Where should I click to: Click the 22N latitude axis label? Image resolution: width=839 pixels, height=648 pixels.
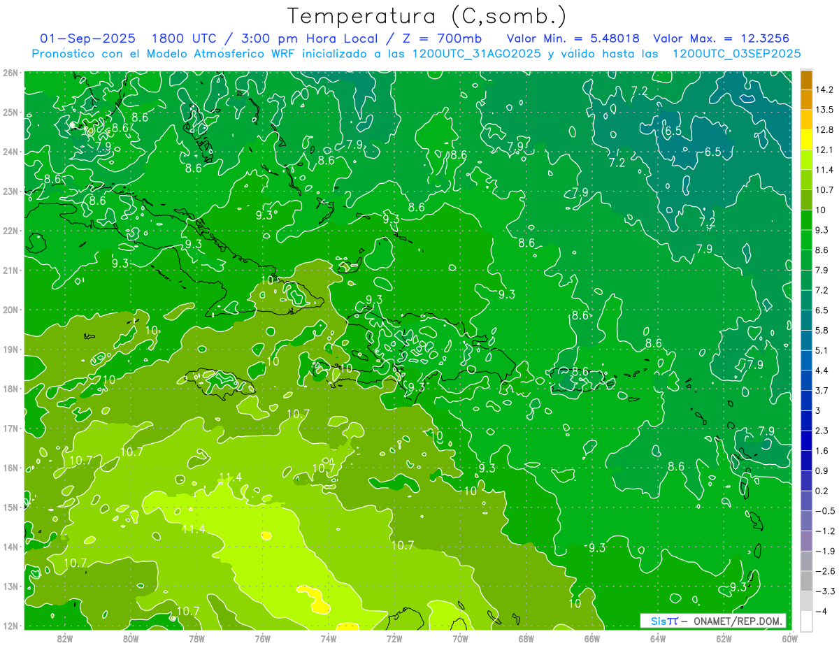[10, 231]
